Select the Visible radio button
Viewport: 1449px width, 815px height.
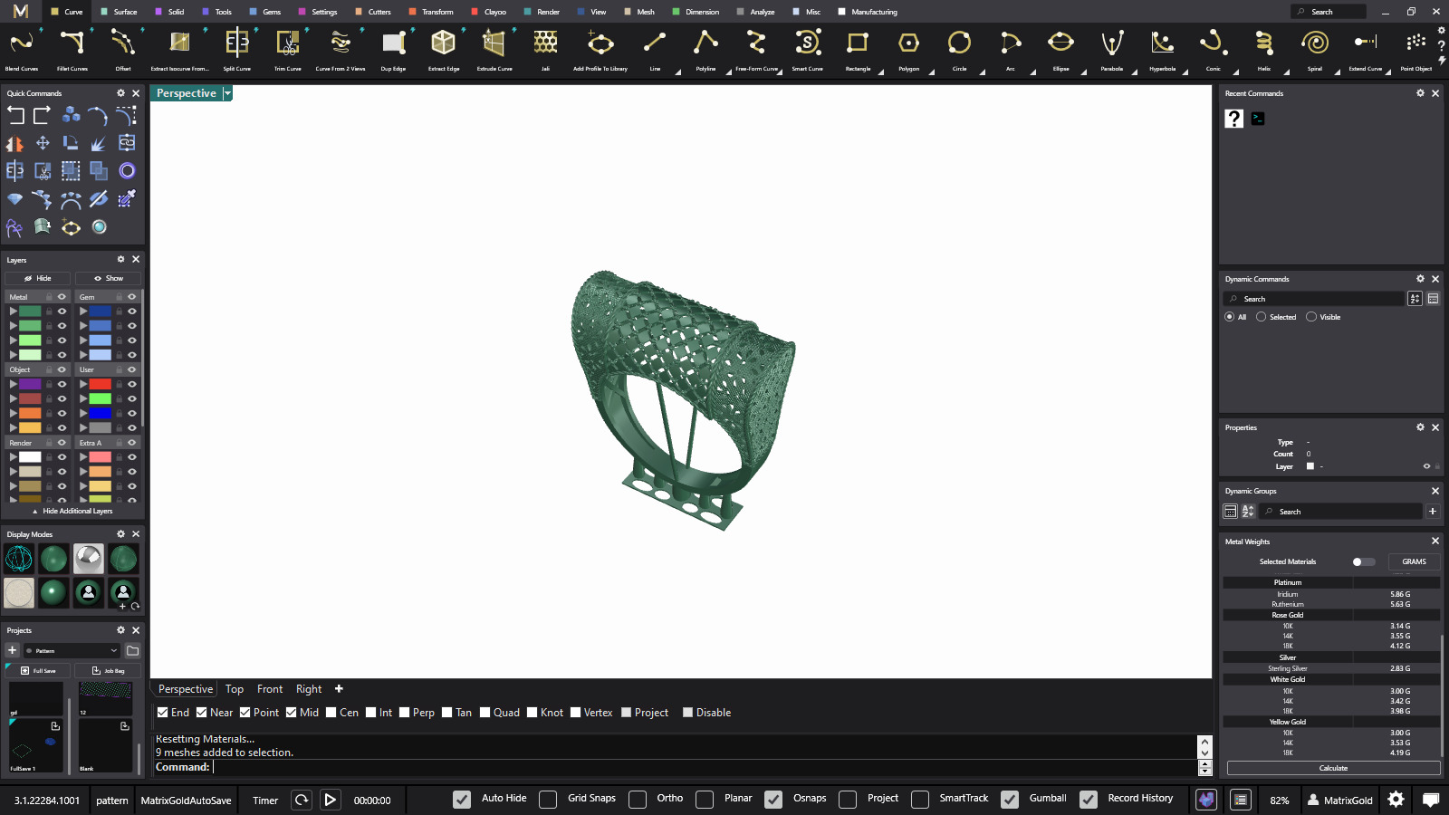[1311, 317]
